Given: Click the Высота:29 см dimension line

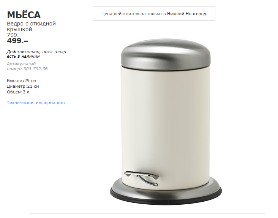Looking at the screenshot, I should click(21, 81).
